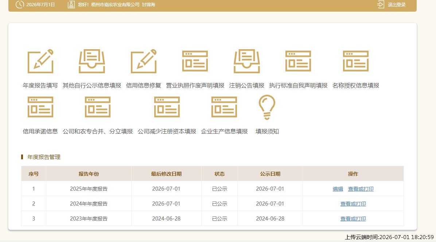Screen dimensions: 436x242
Task: Click the 公司减少注册资本填报 icon
Action: click(167, 107)
